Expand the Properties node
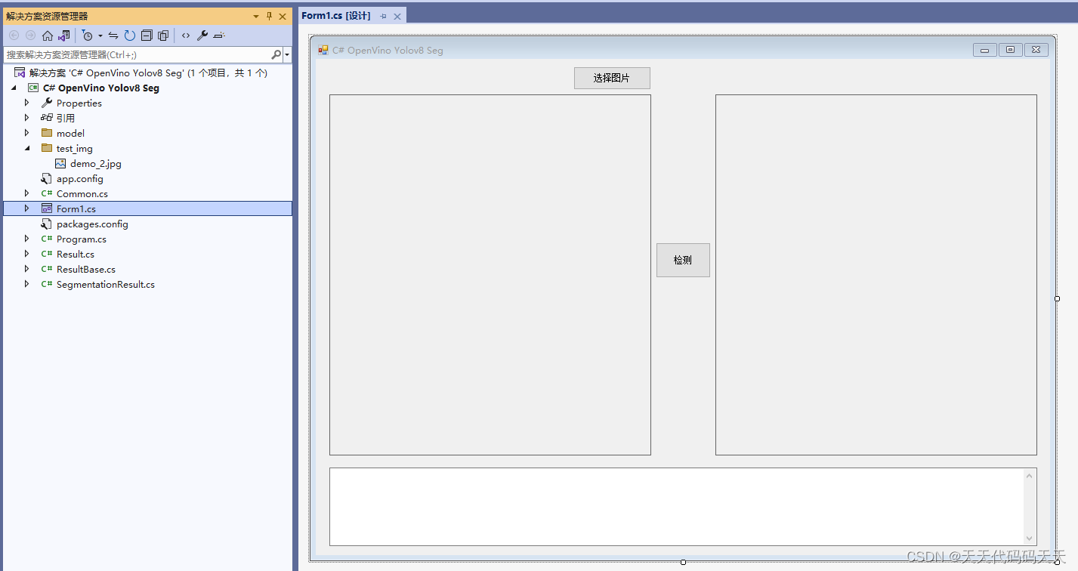This screenshot has height=571, width=1078. (27, 103)
